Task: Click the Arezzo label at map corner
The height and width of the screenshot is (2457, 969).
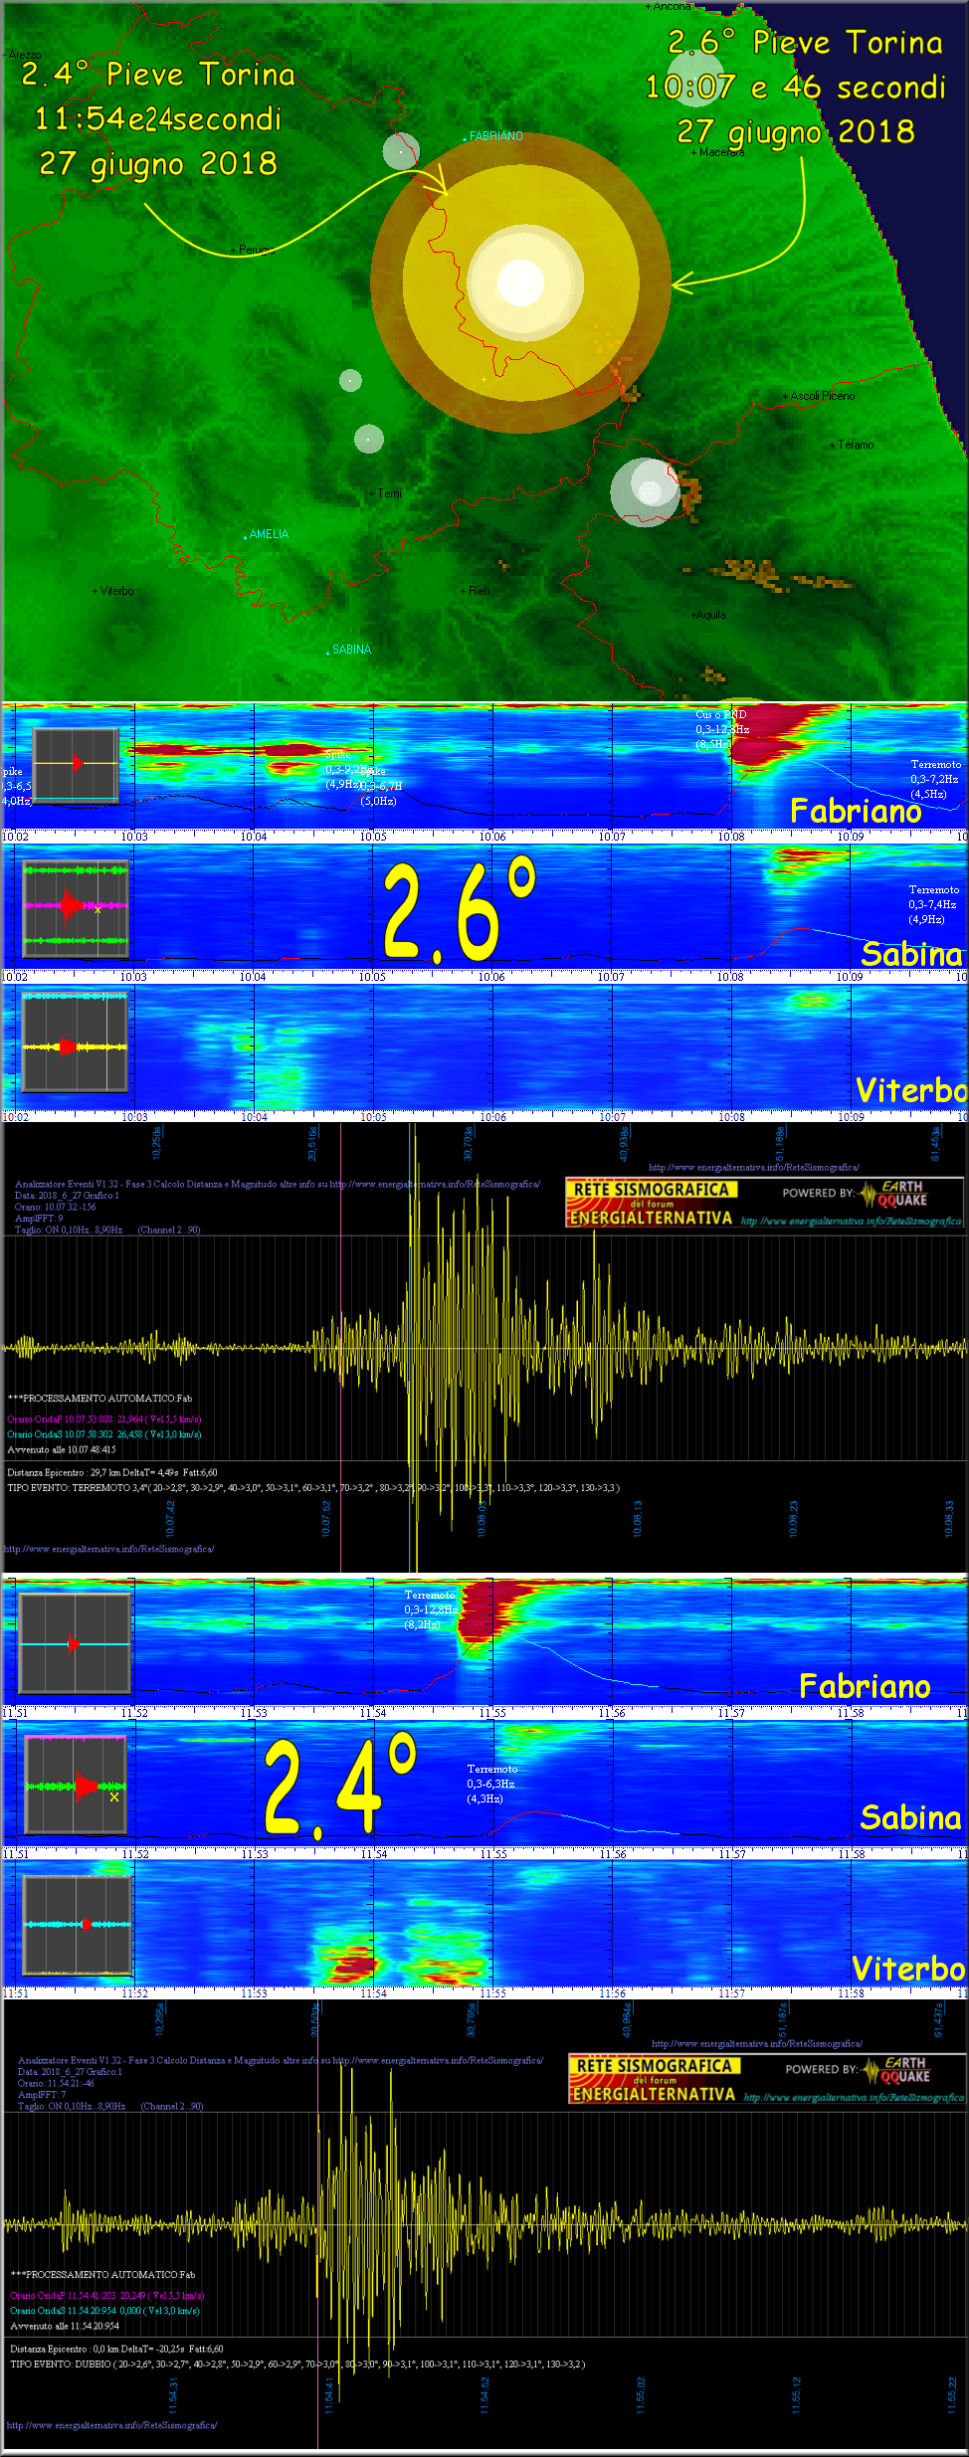Action: (25, 55)
